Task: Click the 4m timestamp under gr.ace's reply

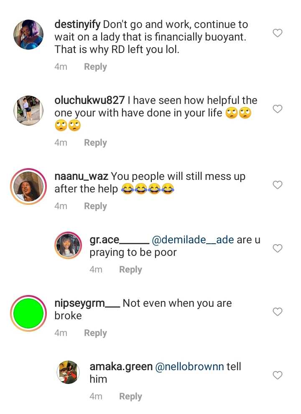Action: [96, 269]
